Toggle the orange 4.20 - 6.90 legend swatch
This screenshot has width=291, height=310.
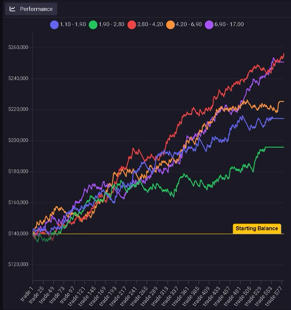pos(170,25)
